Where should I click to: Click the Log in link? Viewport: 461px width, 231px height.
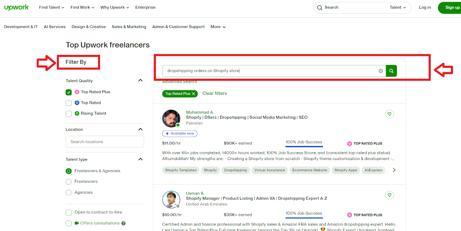(425, 7)
